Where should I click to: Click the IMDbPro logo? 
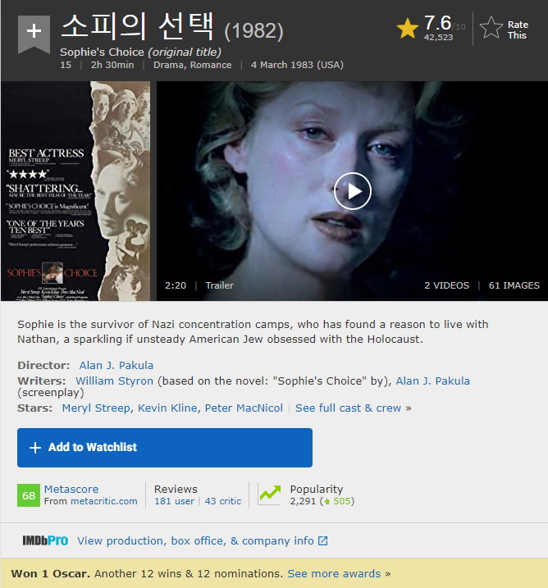tap(45, 540)
